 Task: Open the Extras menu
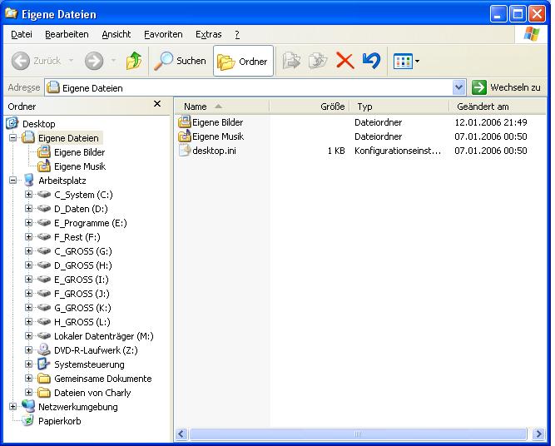pyautogui.click(x=208, y=34)
